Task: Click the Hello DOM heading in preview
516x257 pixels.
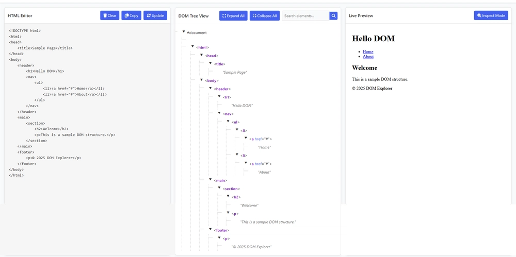Action: (x=374, y=39)
